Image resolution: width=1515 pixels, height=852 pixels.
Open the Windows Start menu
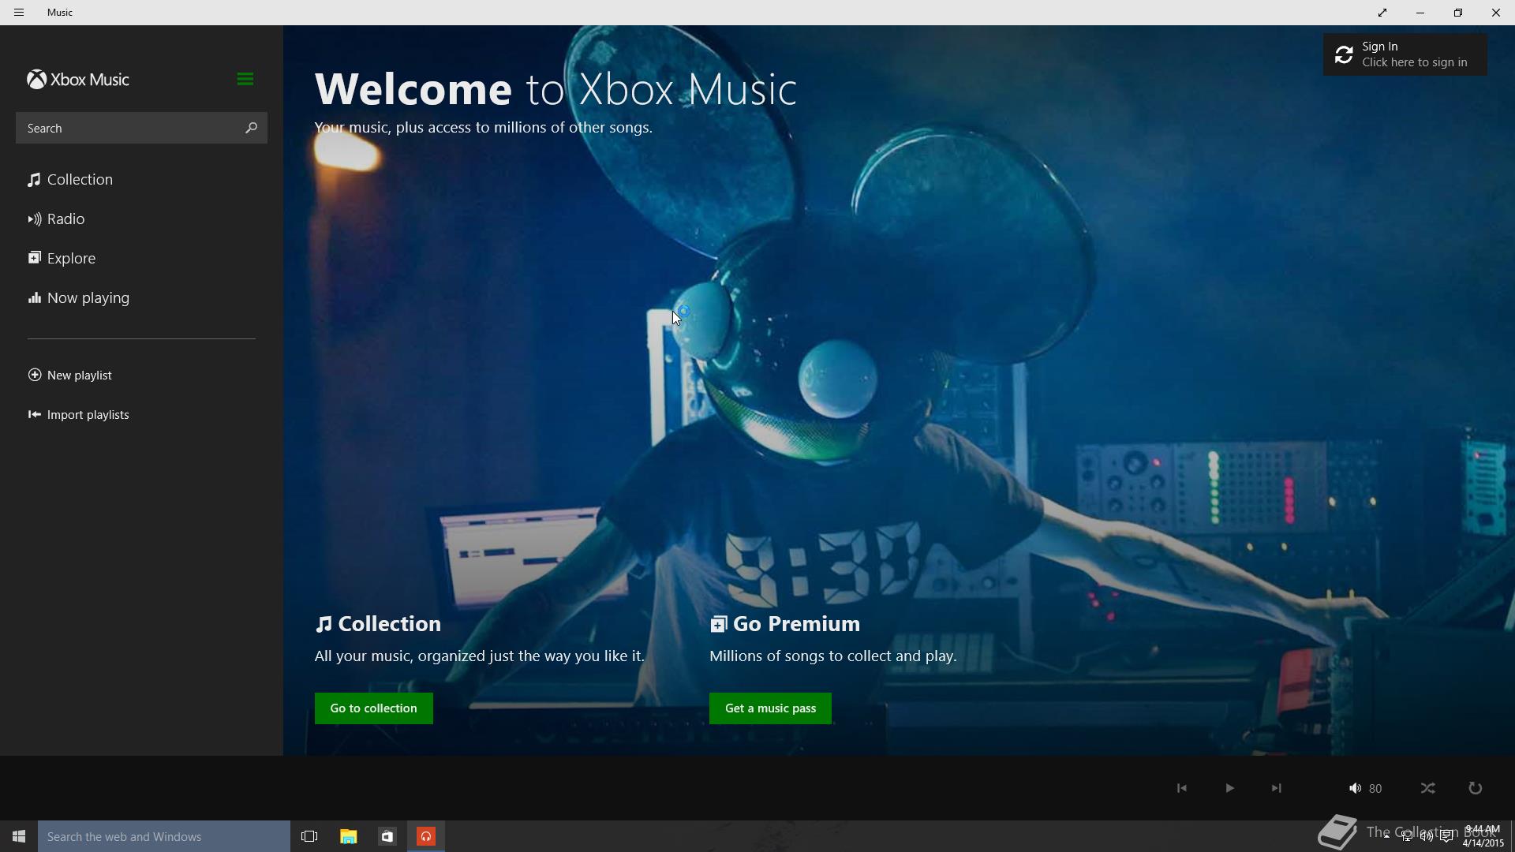pos(19,836)
